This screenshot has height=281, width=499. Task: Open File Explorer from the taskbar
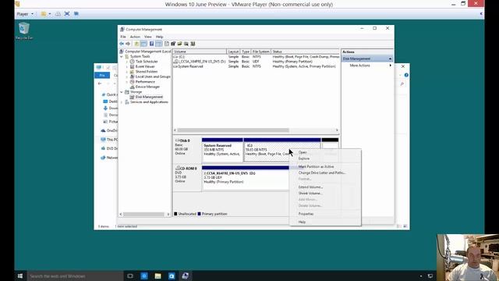click(x=157, y=276)
